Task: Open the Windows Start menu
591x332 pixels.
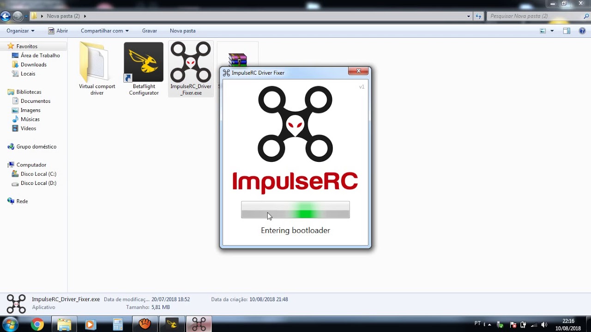Action: coord(10,324)
